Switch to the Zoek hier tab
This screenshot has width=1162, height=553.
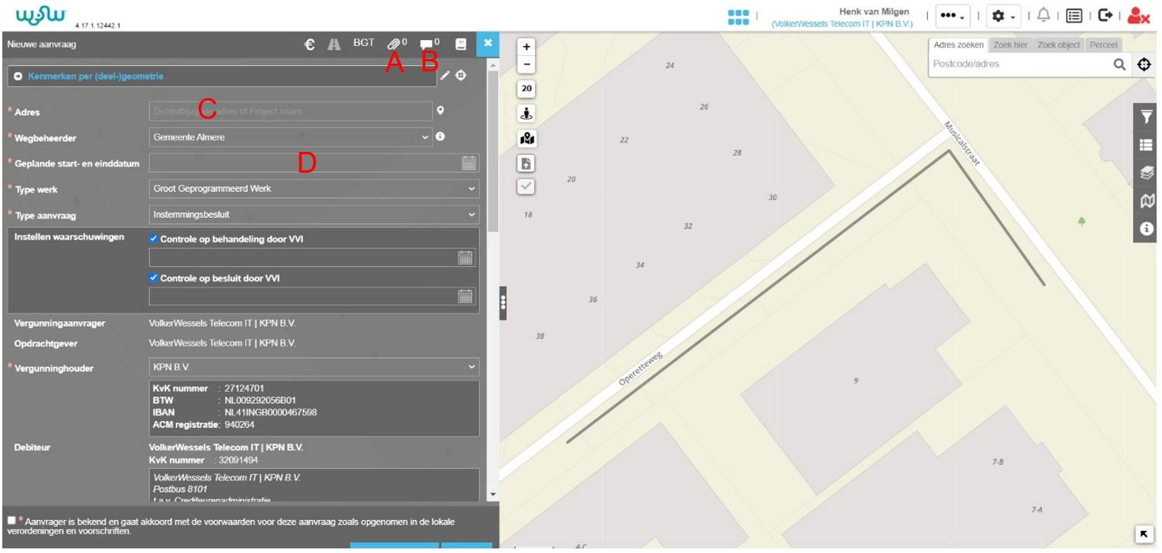1011,45
